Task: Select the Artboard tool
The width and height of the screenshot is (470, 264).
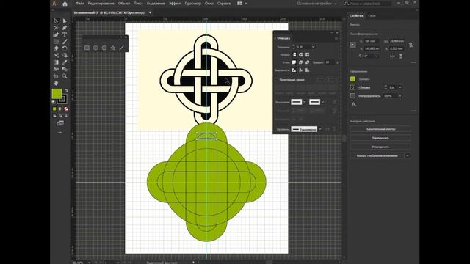Action: 56,76
